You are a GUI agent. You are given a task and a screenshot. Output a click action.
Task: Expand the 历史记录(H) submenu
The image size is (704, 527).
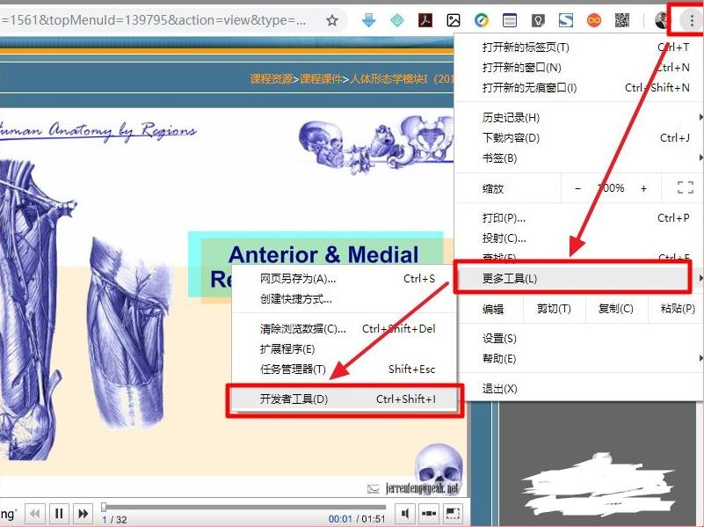[578, 118]
